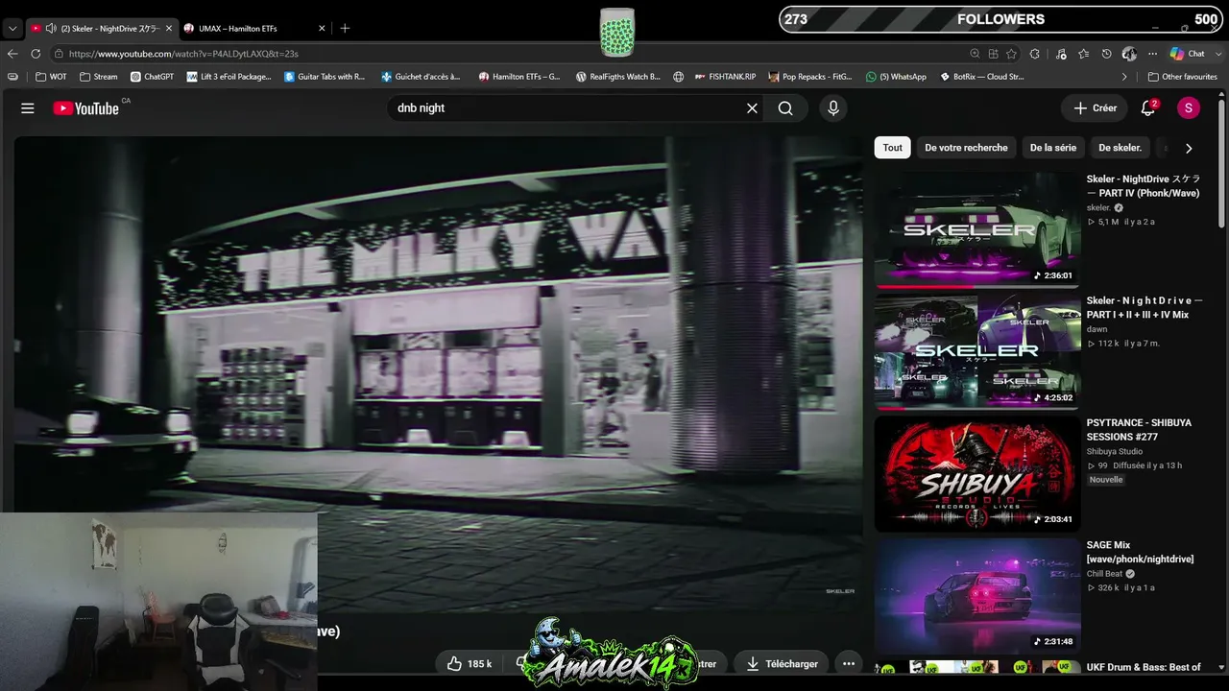Screen dimensions: 1229x691
Task: Expand the tab list dropdown
Action: click(12, 29)
